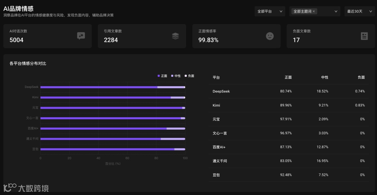Click the 16.95% value in 通义千问 row

pyautogui.click(x=323, y=161)
